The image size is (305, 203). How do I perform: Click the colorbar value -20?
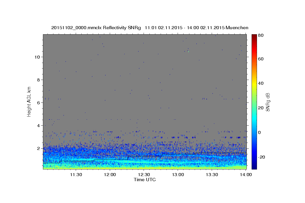click(261, 157)
